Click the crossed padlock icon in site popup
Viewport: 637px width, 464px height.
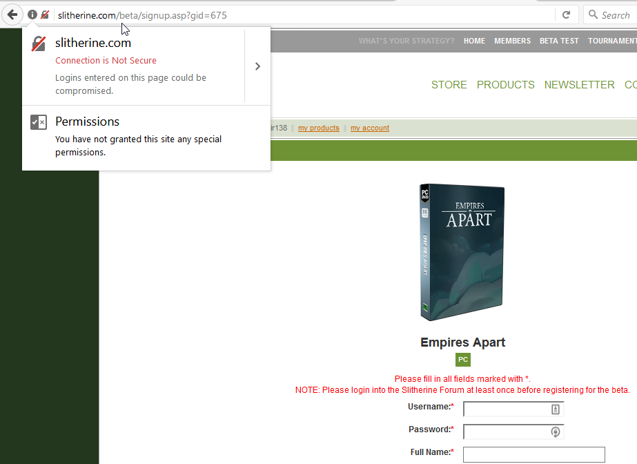point(39,44)
